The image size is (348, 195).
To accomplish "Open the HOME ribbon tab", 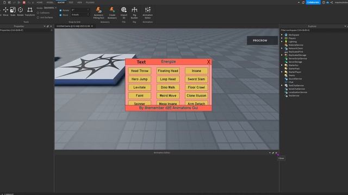I will pyautogui.click(x=40, y=2).
